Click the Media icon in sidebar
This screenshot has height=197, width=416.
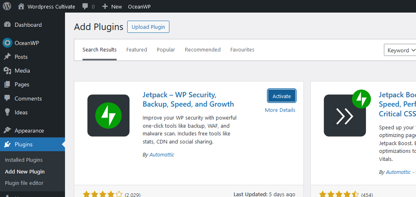[7, 71]
